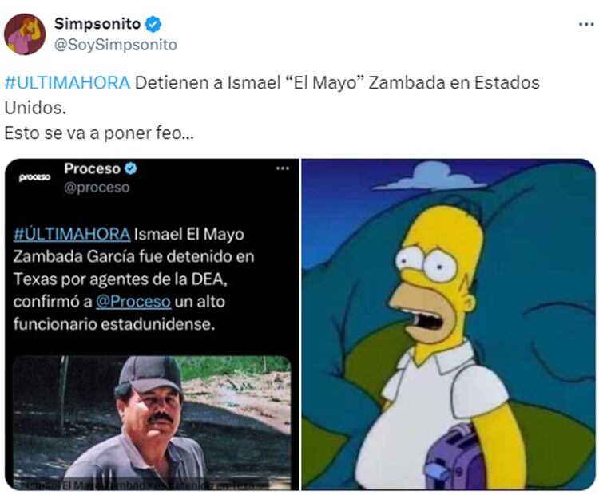Open the Proceso tweet screenshot image
Viewport: 599px width, 495px height.
tap(152, 324)
